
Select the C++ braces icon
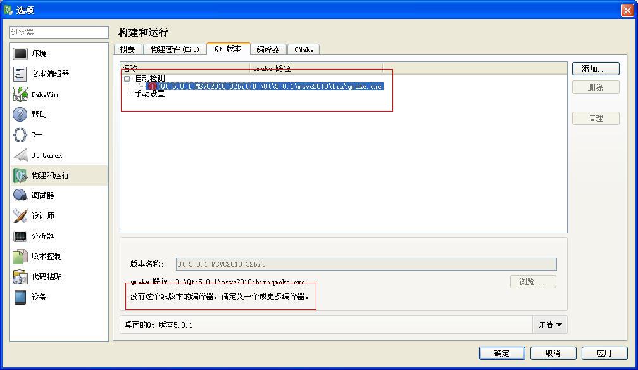pos(20,135)
